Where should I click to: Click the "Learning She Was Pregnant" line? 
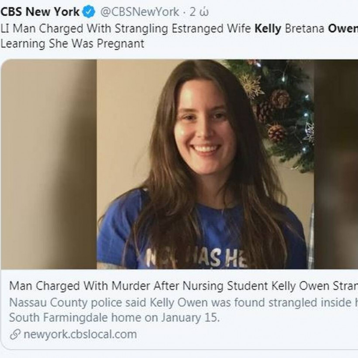tap(72, 44)
